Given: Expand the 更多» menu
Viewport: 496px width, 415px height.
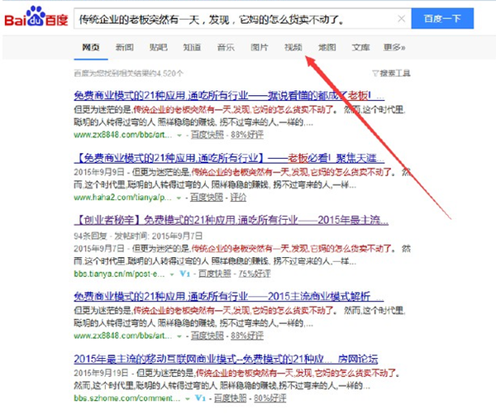Looking at the screenshot, I should (x=394, y=47).
